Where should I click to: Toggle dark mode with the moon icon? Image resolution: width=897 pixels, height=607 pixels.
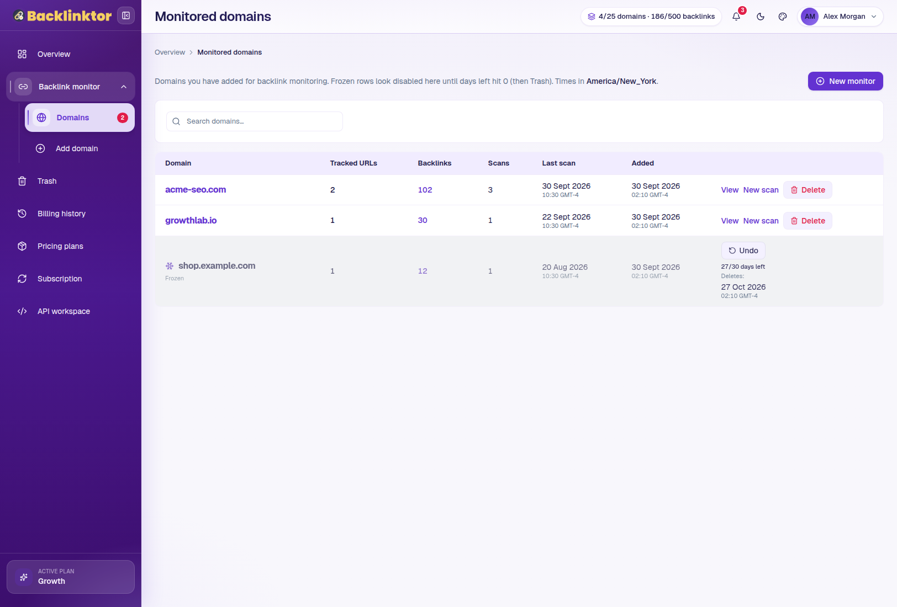pos(761,17)
